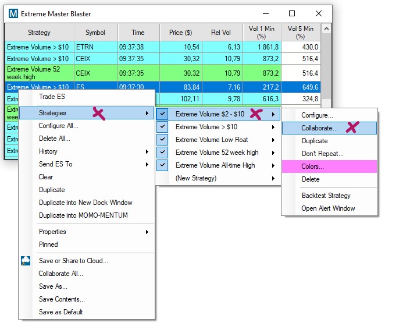The height and width of the screenshot is (326, 417).
Task: Click the scrollbar up arrow in table
Action: [x=326, y=29]
